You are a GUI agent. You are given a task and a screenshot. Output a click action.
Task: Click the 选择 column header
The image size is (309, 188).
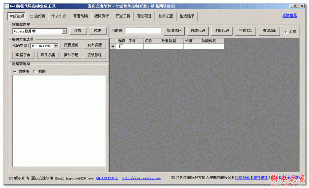[x=122, y=41]
